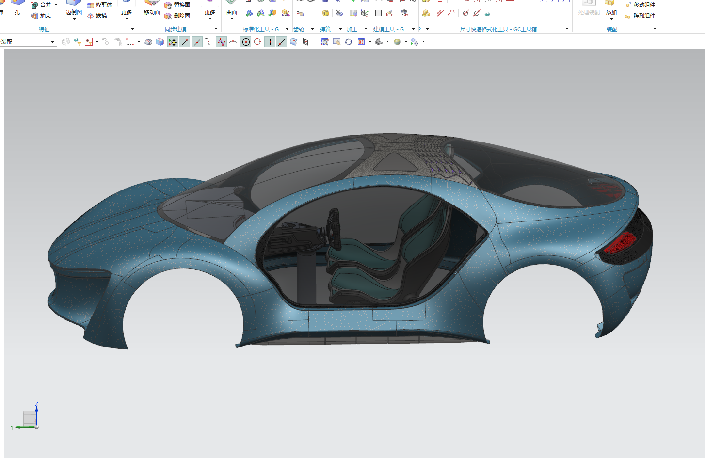Click the general selection filter funnel icon
Image resolution: width=705 pixels, height=458 pixels.
[x=78, y=42]
